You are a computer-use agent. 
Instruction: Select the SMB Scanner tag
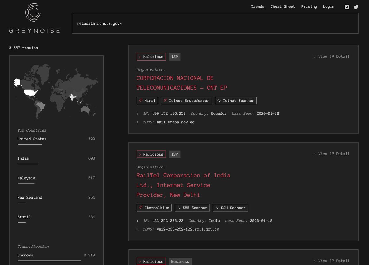point(192,208)
